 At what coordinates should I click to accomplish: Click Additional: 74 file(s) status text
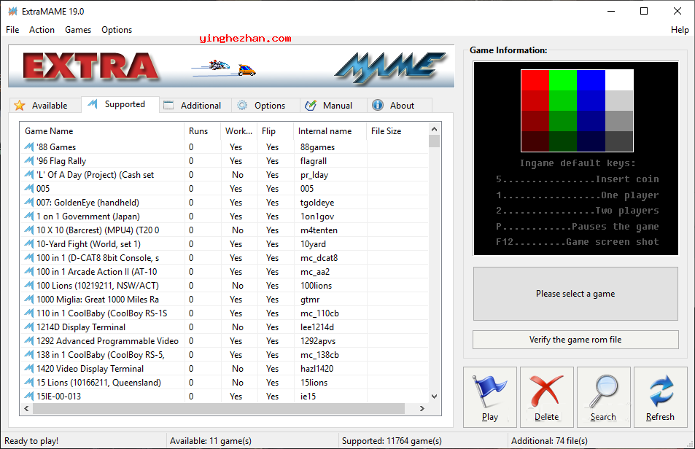549,440
